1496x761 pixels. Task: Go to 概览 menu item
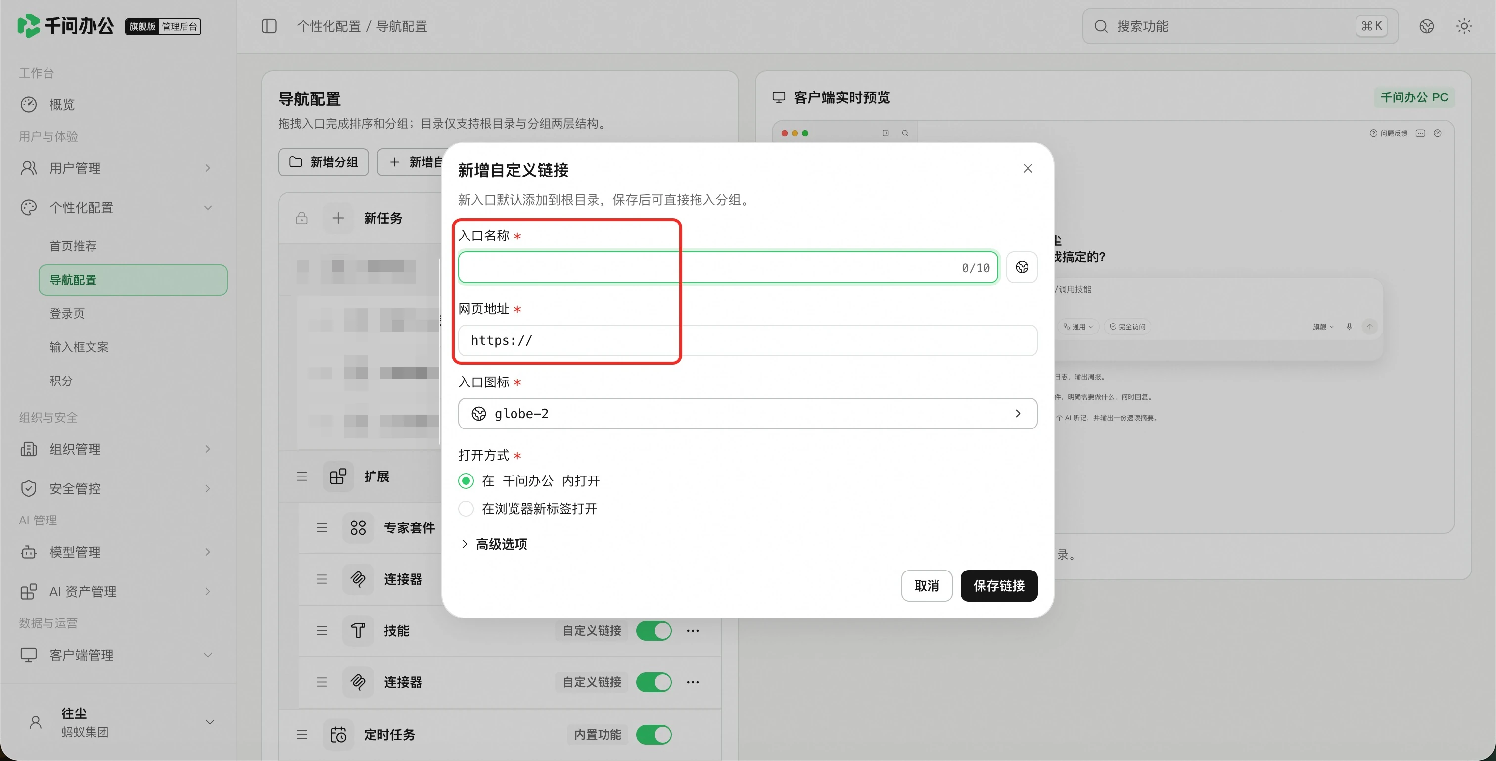pos(118,104)
